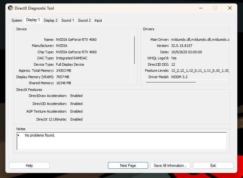Click the Direct3D DDI value 12

click(x=173, y=64)
